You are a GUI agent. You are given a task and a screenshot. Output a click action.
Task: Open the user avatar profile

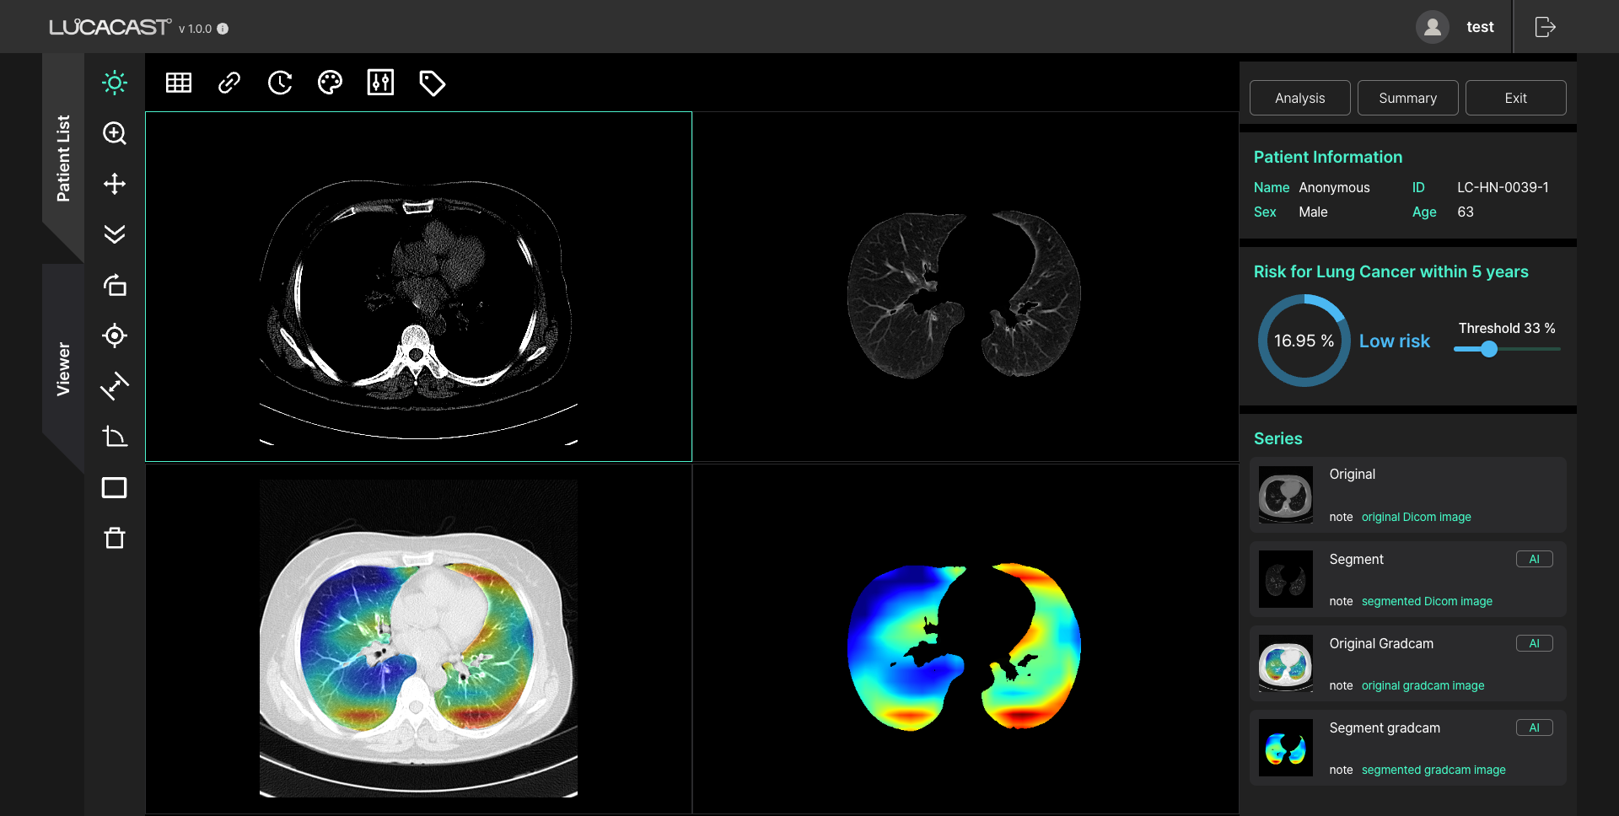click(1432, 27)
